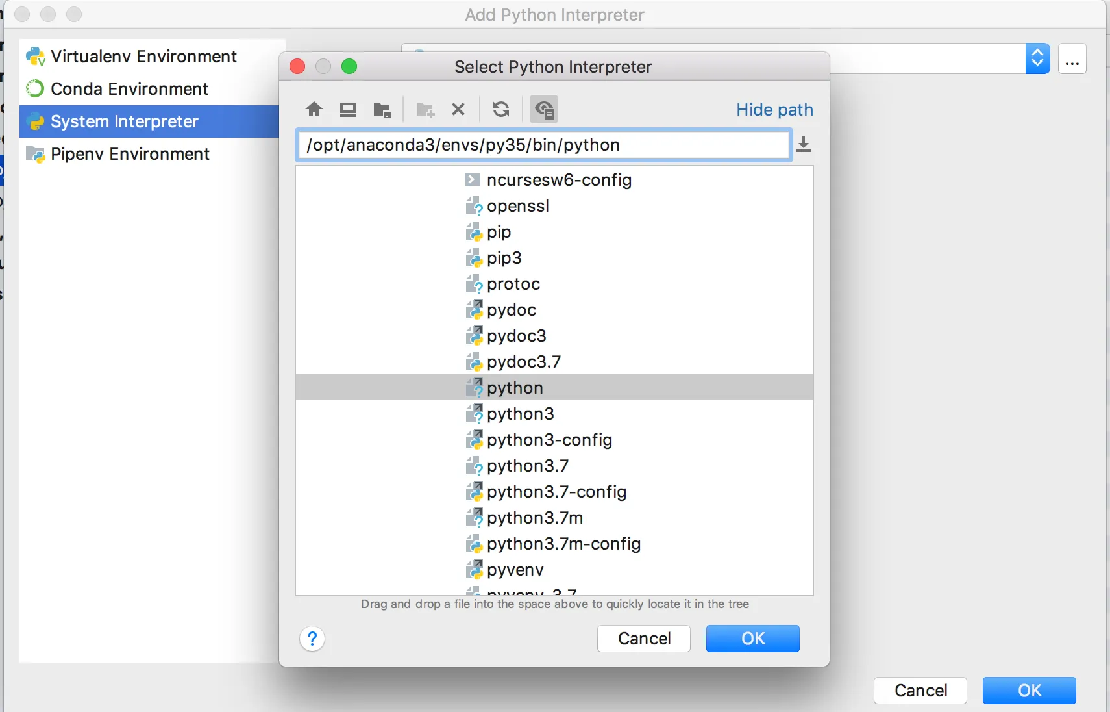Click the python3 symlink file icon

(x=474, y=414)
